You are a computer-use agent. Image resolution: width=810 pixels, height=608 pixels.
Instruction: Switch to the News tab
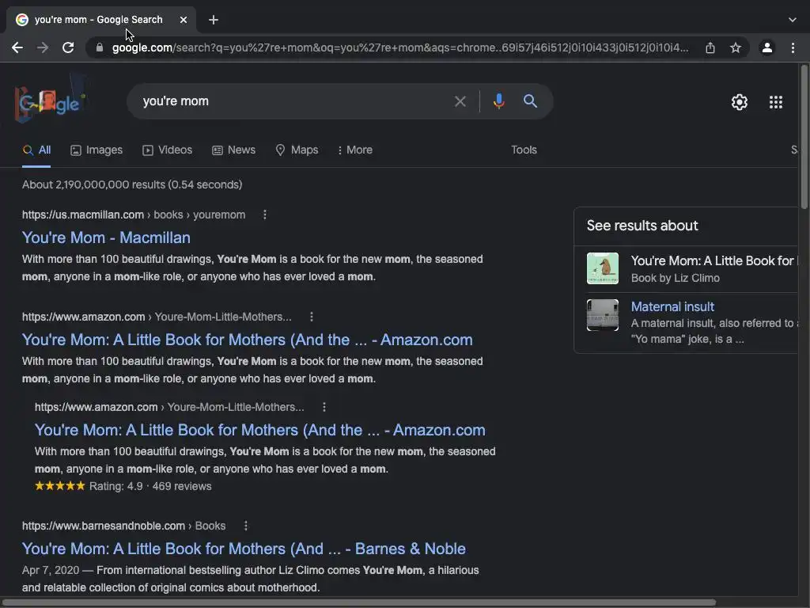click(x=233, y=150)
